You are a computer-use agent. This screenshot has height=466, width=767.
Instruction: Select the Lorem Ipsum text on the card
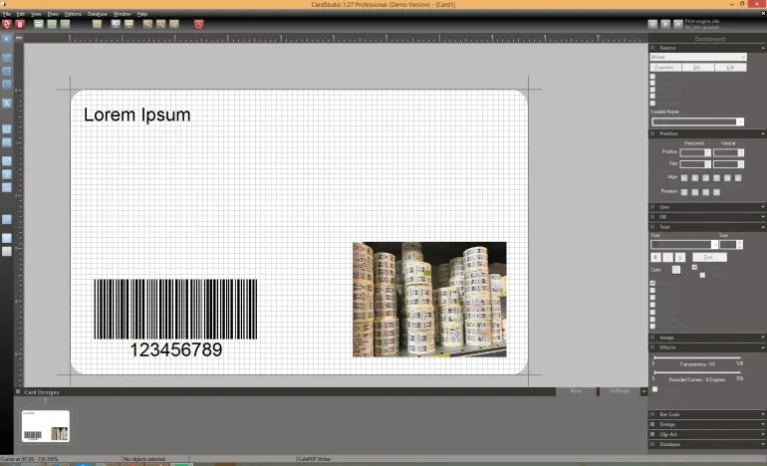click(137, 115)
